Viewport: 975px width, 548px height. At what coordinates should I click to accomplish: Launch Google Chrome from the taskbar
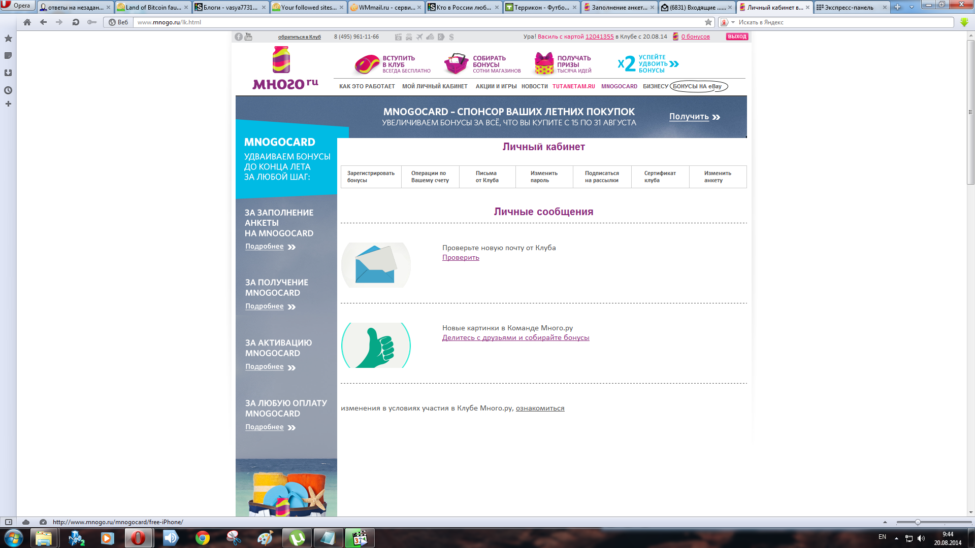203,538
